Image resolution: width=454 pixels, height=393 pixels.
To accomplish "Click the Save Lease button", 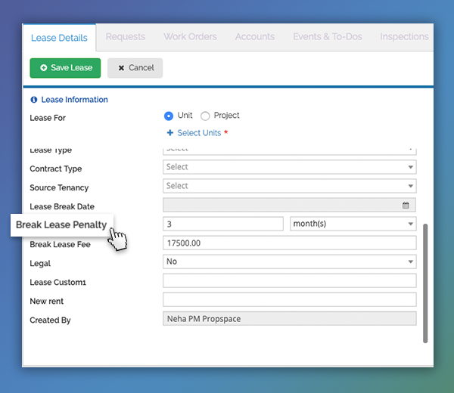I will click(x=65, y=68).
